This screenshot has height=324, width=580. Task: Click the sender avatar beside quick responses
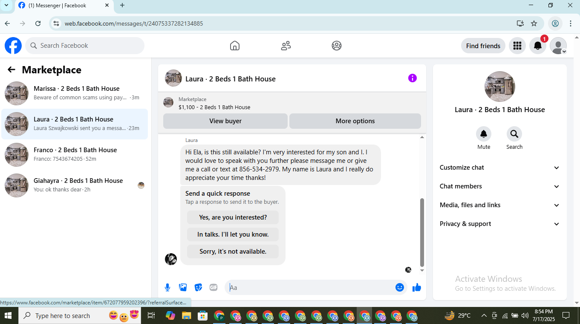pyautogui.click(x=171, y=259)
